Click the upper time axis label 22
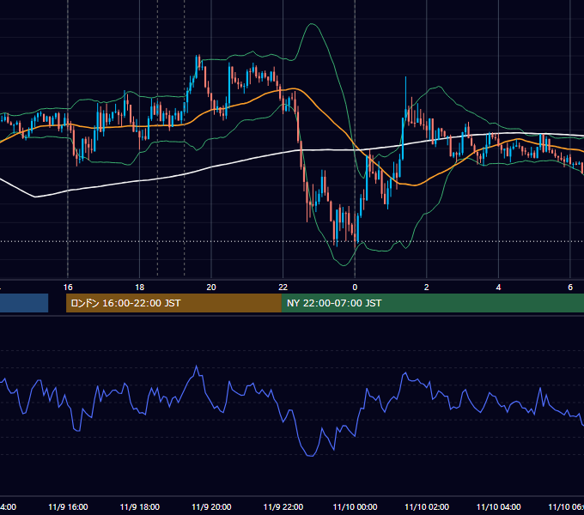This screenshot has height=515, width=584. pyautogui.click(x=283, y=288)
